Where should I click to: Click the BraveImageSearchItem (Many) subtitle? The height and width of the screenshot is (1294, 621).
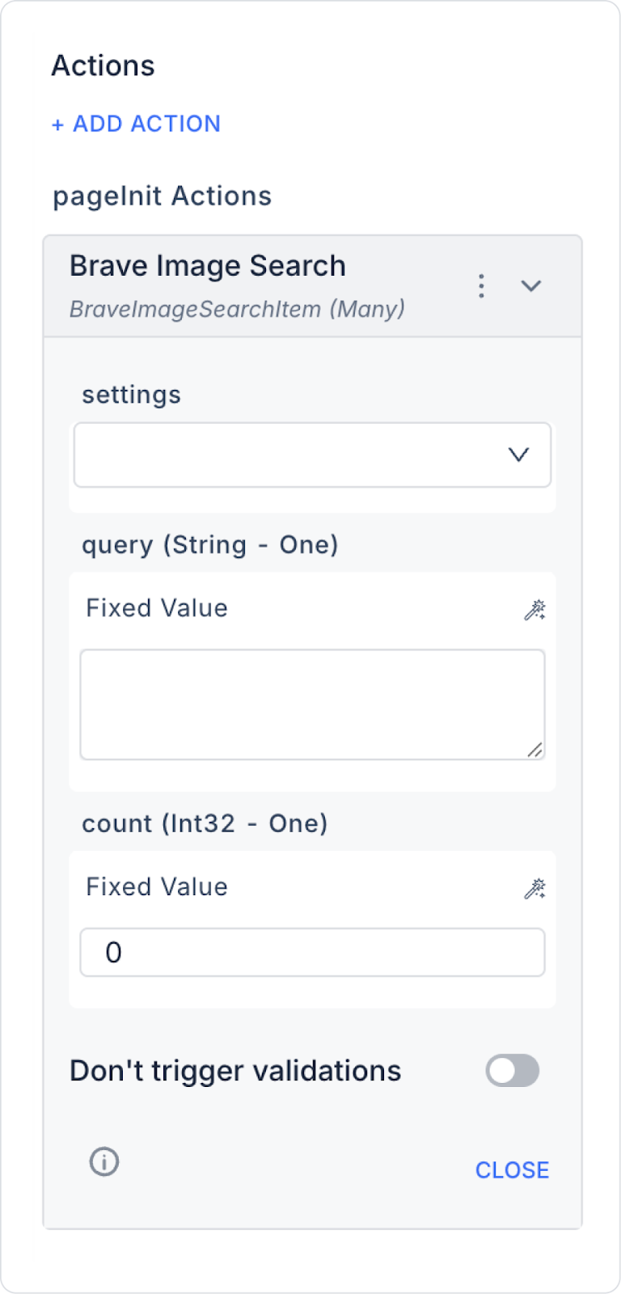click(x=237, y=309)
